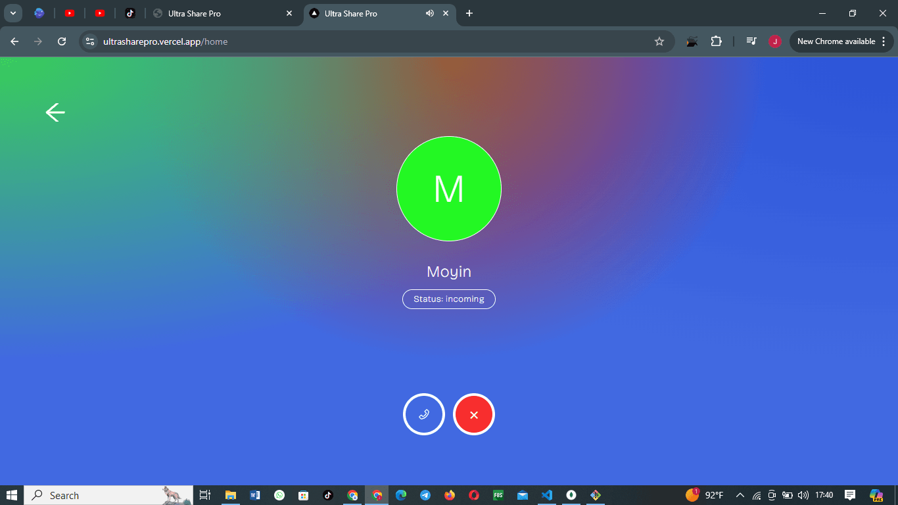The width and height of the screenshot is (898, 505).
Task: Open Microsoft Edge from taskbar
Action: (401, 495)
